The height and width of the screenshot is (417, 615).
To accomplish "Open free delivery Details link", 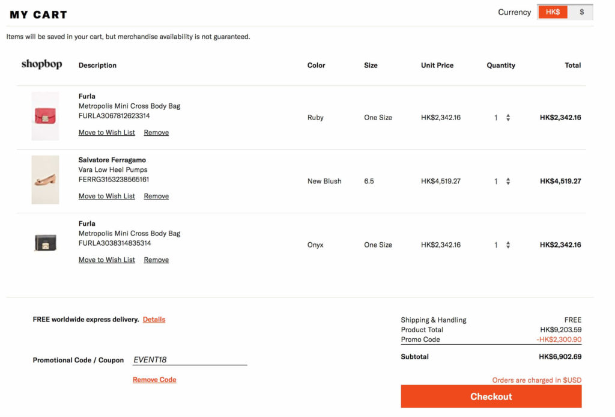I will (154, 319).
